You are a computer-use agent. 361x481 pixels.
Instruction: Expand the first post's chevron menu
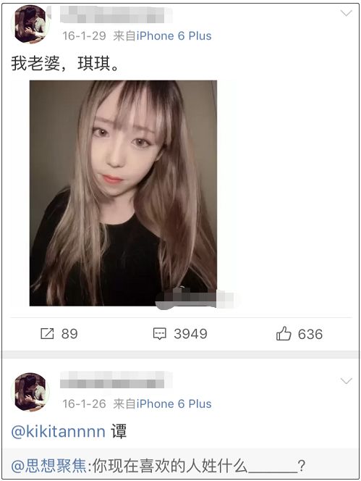click(347, 13)
